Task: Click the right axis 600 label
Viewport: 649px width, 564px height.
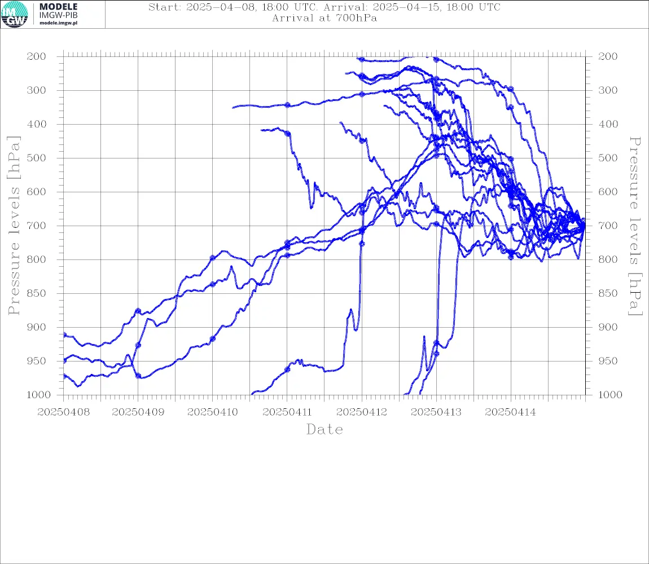Action: pos(608,192)
